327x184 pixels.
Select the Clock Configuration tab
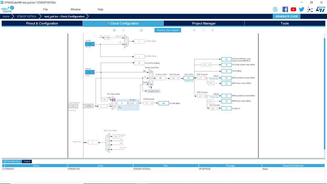(x=123, y=23)
